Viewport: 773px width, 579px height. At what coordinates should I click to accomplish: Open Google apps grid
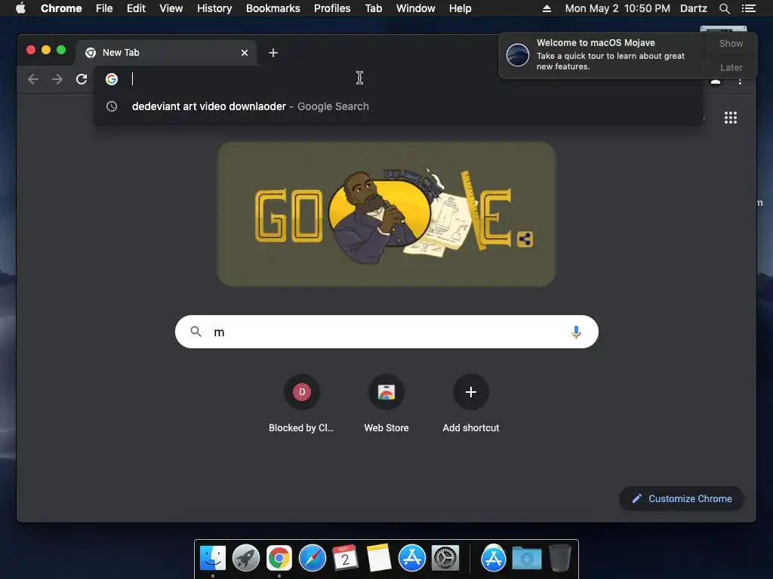coord(731,118)
